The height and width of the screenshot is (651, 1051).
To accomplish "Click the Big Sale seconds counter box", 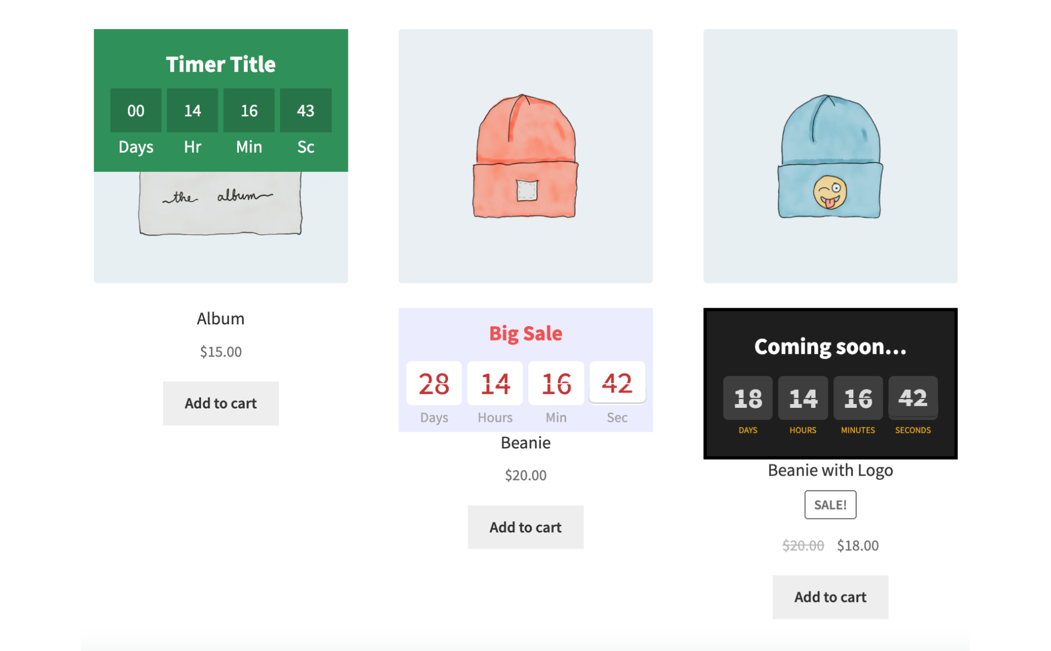I will pos(617,382).
